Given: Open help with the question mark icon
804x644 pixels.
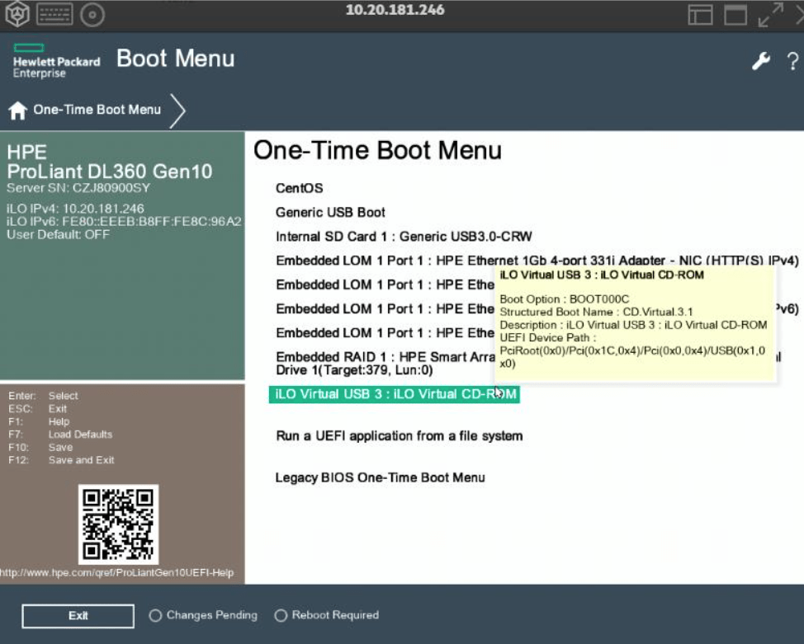Looking at the screenshot, I should click(792, 62).
